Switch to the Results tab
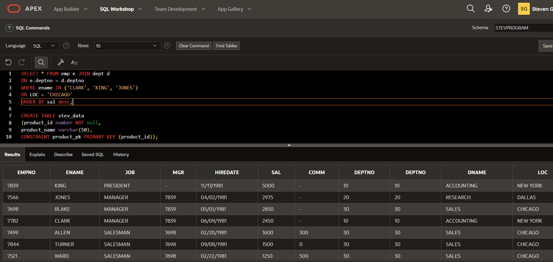The image size is (553, 262). [x=12, y=154]
